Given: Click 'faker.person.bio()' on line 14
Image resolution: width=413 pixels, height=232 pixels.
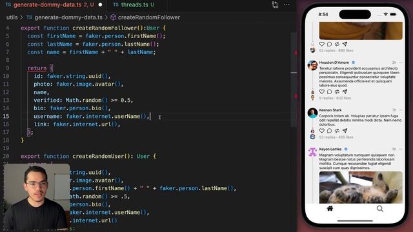Looking at the screenshot, I should pyautogui.click(x=79, y=108).
